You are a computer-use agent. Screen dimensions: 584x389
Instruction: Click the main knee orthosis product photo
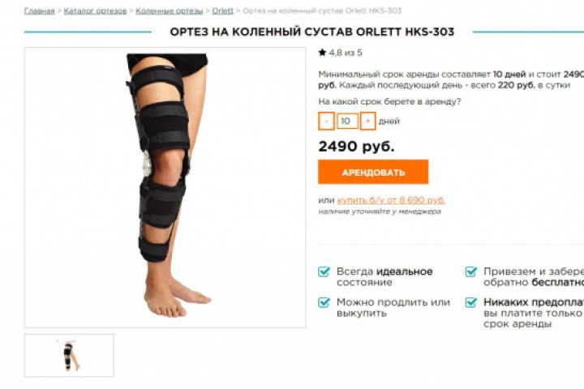(x=165, y=187)
